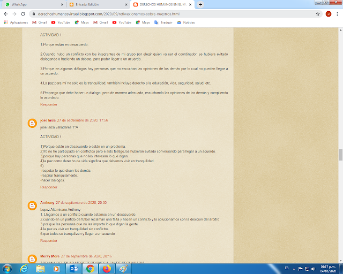The width and height of the screenshot is (343, 274).
Task: Click Mersy More's Blogger avatar icon
Action: point(32,259)
